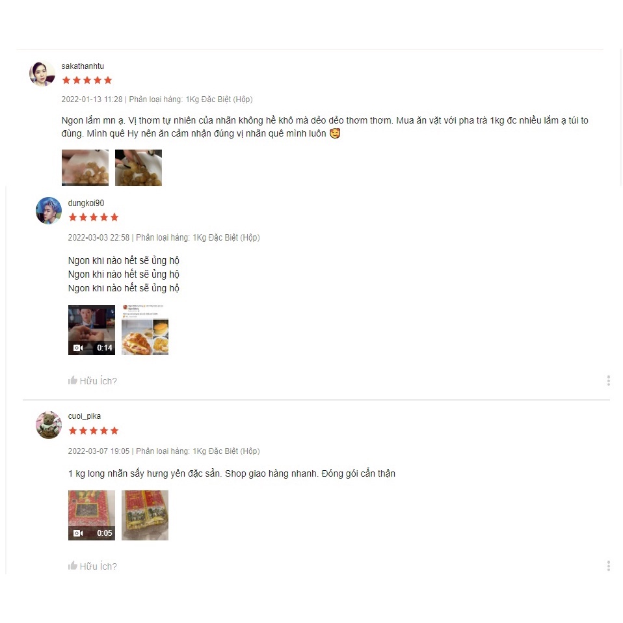View cuoi_pika's product box photo
Screen dimensions: 623x623
pos(145,515)
